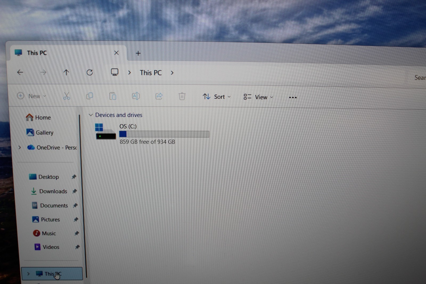This screenshot has width=426, height=284.
Task: Open Gallery in navigation pane
Action: coord(40,132)
